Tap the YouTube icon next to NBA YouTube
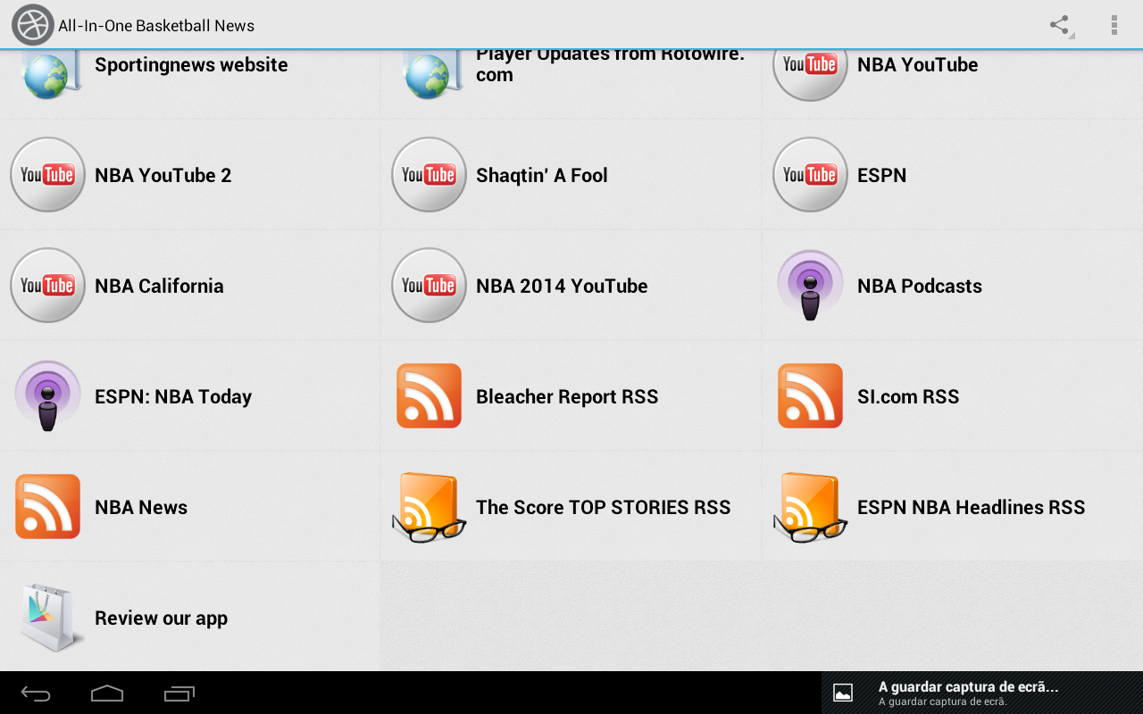The image size is (1143, 714). 810,75
